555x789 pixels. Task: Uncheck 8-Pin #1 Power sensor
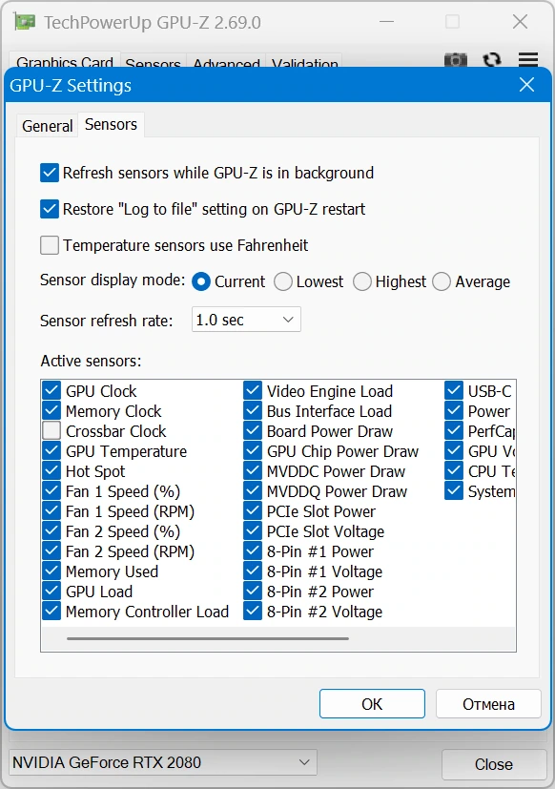pyautogui.click(x=253, y=551)
